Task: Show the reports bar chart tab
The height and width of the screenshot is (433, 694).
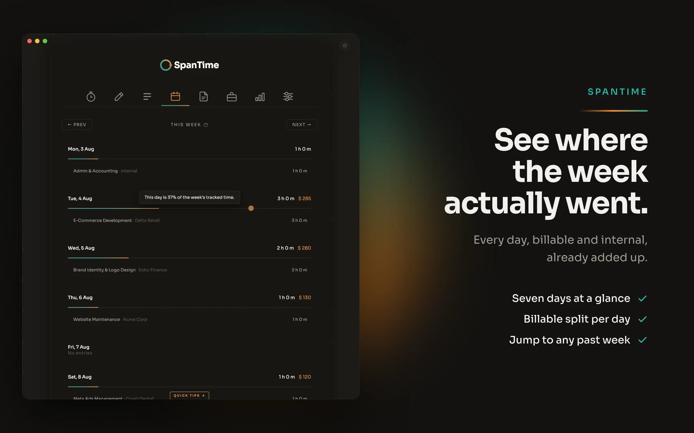Action: click(x=260, y=97)
